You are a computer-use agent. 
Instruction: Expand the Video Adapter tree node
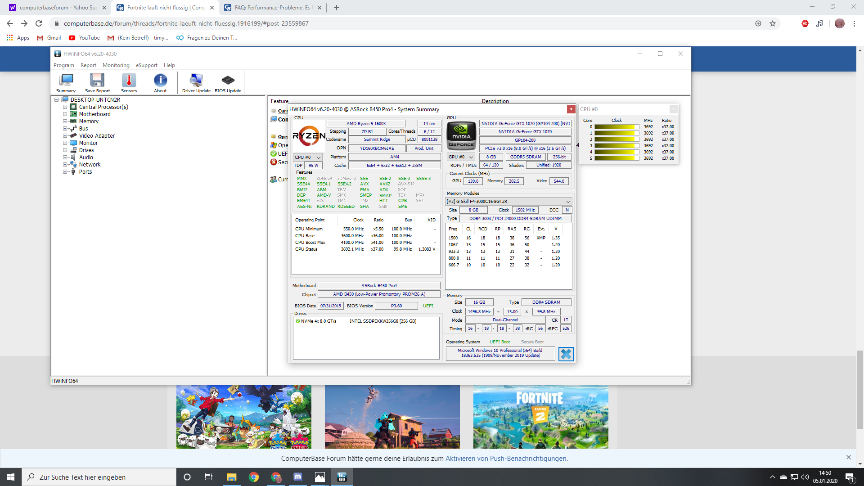[x=65, y=136]
